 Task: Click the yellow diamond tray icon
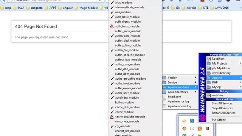click(184, 128)
